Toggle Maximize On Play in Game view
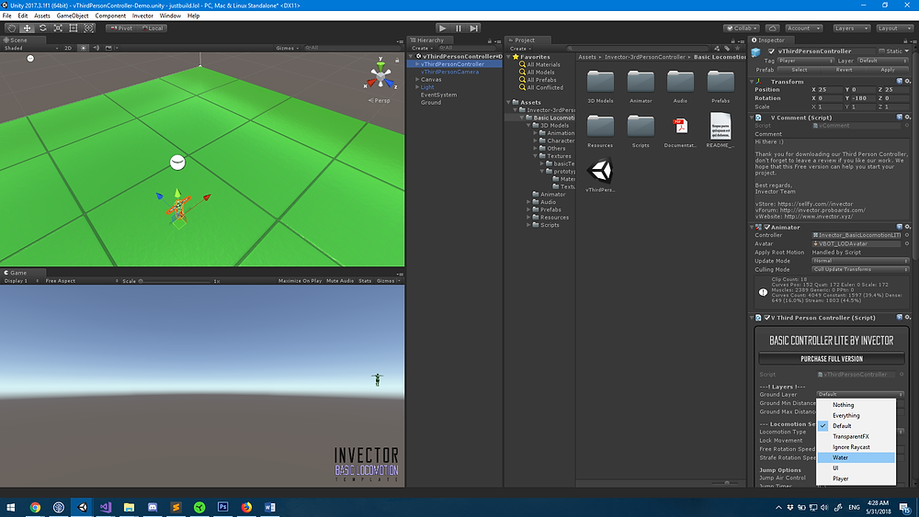919x517 pixels. pyautogui.click(x=301, y=281)
